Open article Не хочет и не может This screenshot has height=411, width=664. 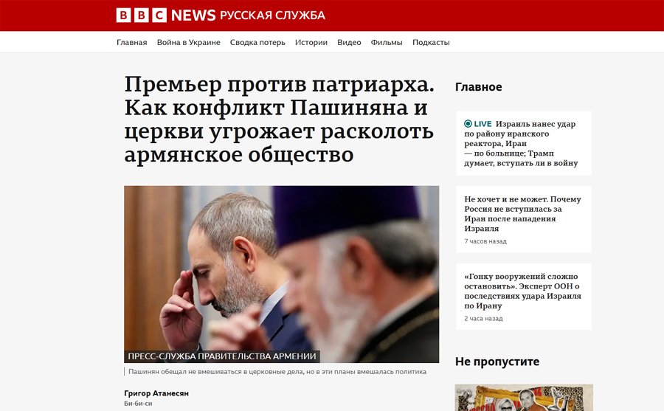pos(522,213)
